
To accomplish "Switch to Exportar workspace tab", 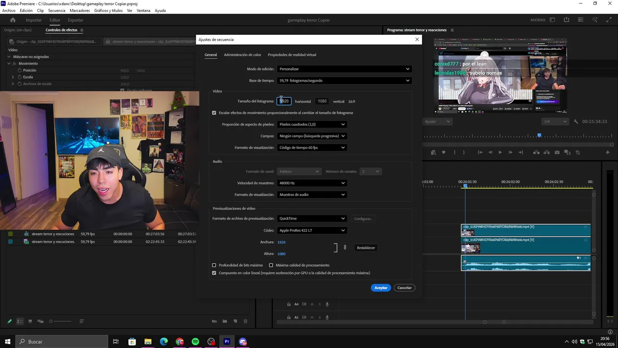I will point(75,20).
